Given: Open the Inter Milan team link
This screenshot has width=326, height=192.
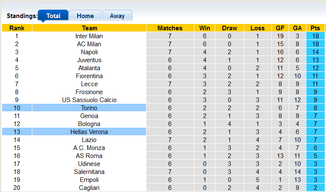Looking at the screenshot, I should pyautogui.click(x=89, y=36).
